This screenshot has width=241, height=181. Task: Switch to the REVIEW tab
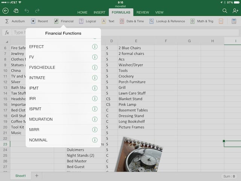pos(143,12)
